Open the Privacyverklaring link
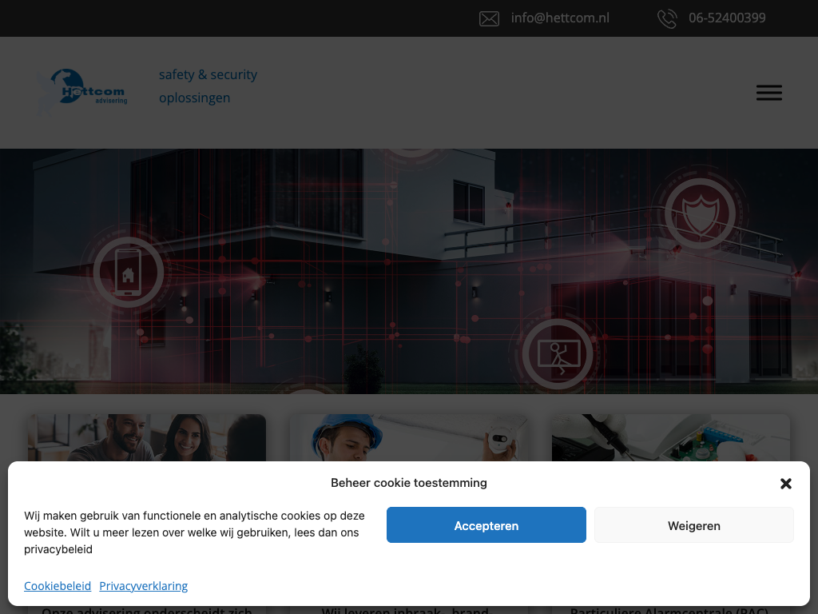This screenshot has height=614, width=818. click(144, 586)
